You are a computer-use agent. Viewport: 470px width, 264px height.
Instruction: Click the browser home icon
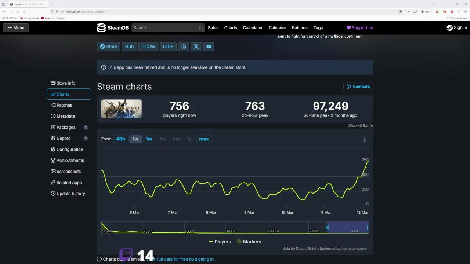click(x=24, y=12)
